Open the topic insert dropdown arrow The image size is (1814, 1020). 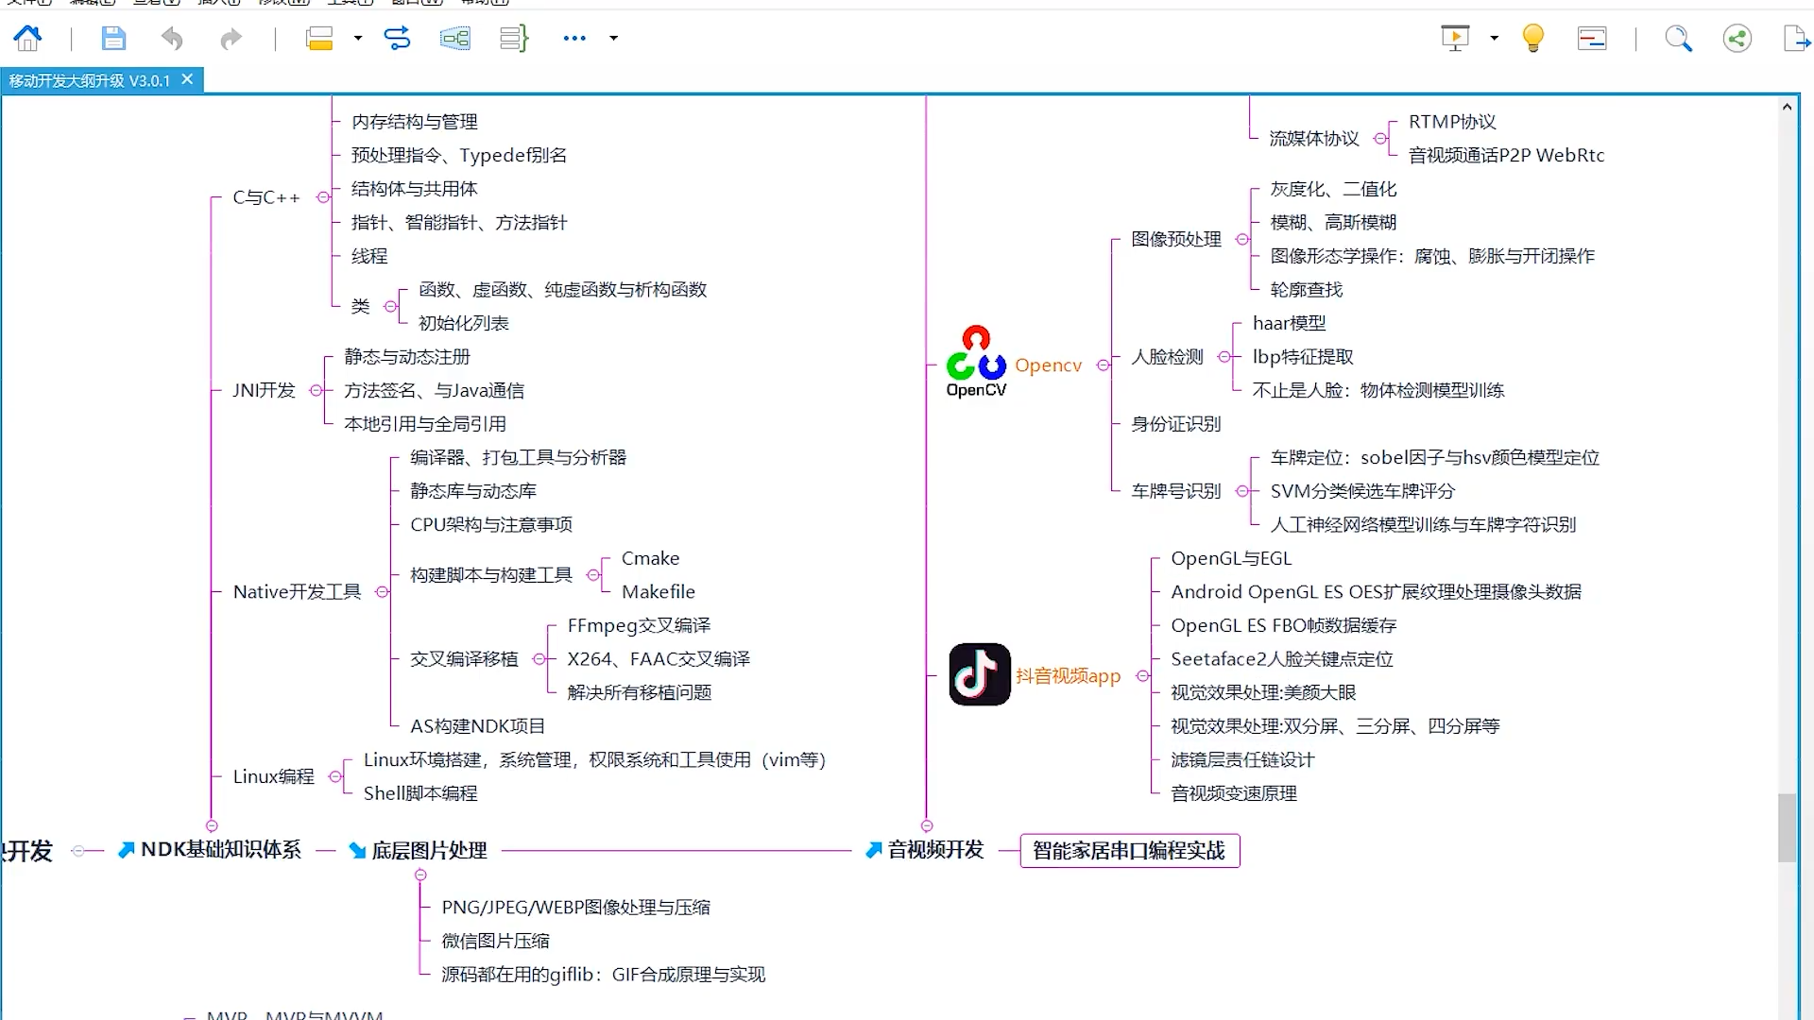pos(358,38)
